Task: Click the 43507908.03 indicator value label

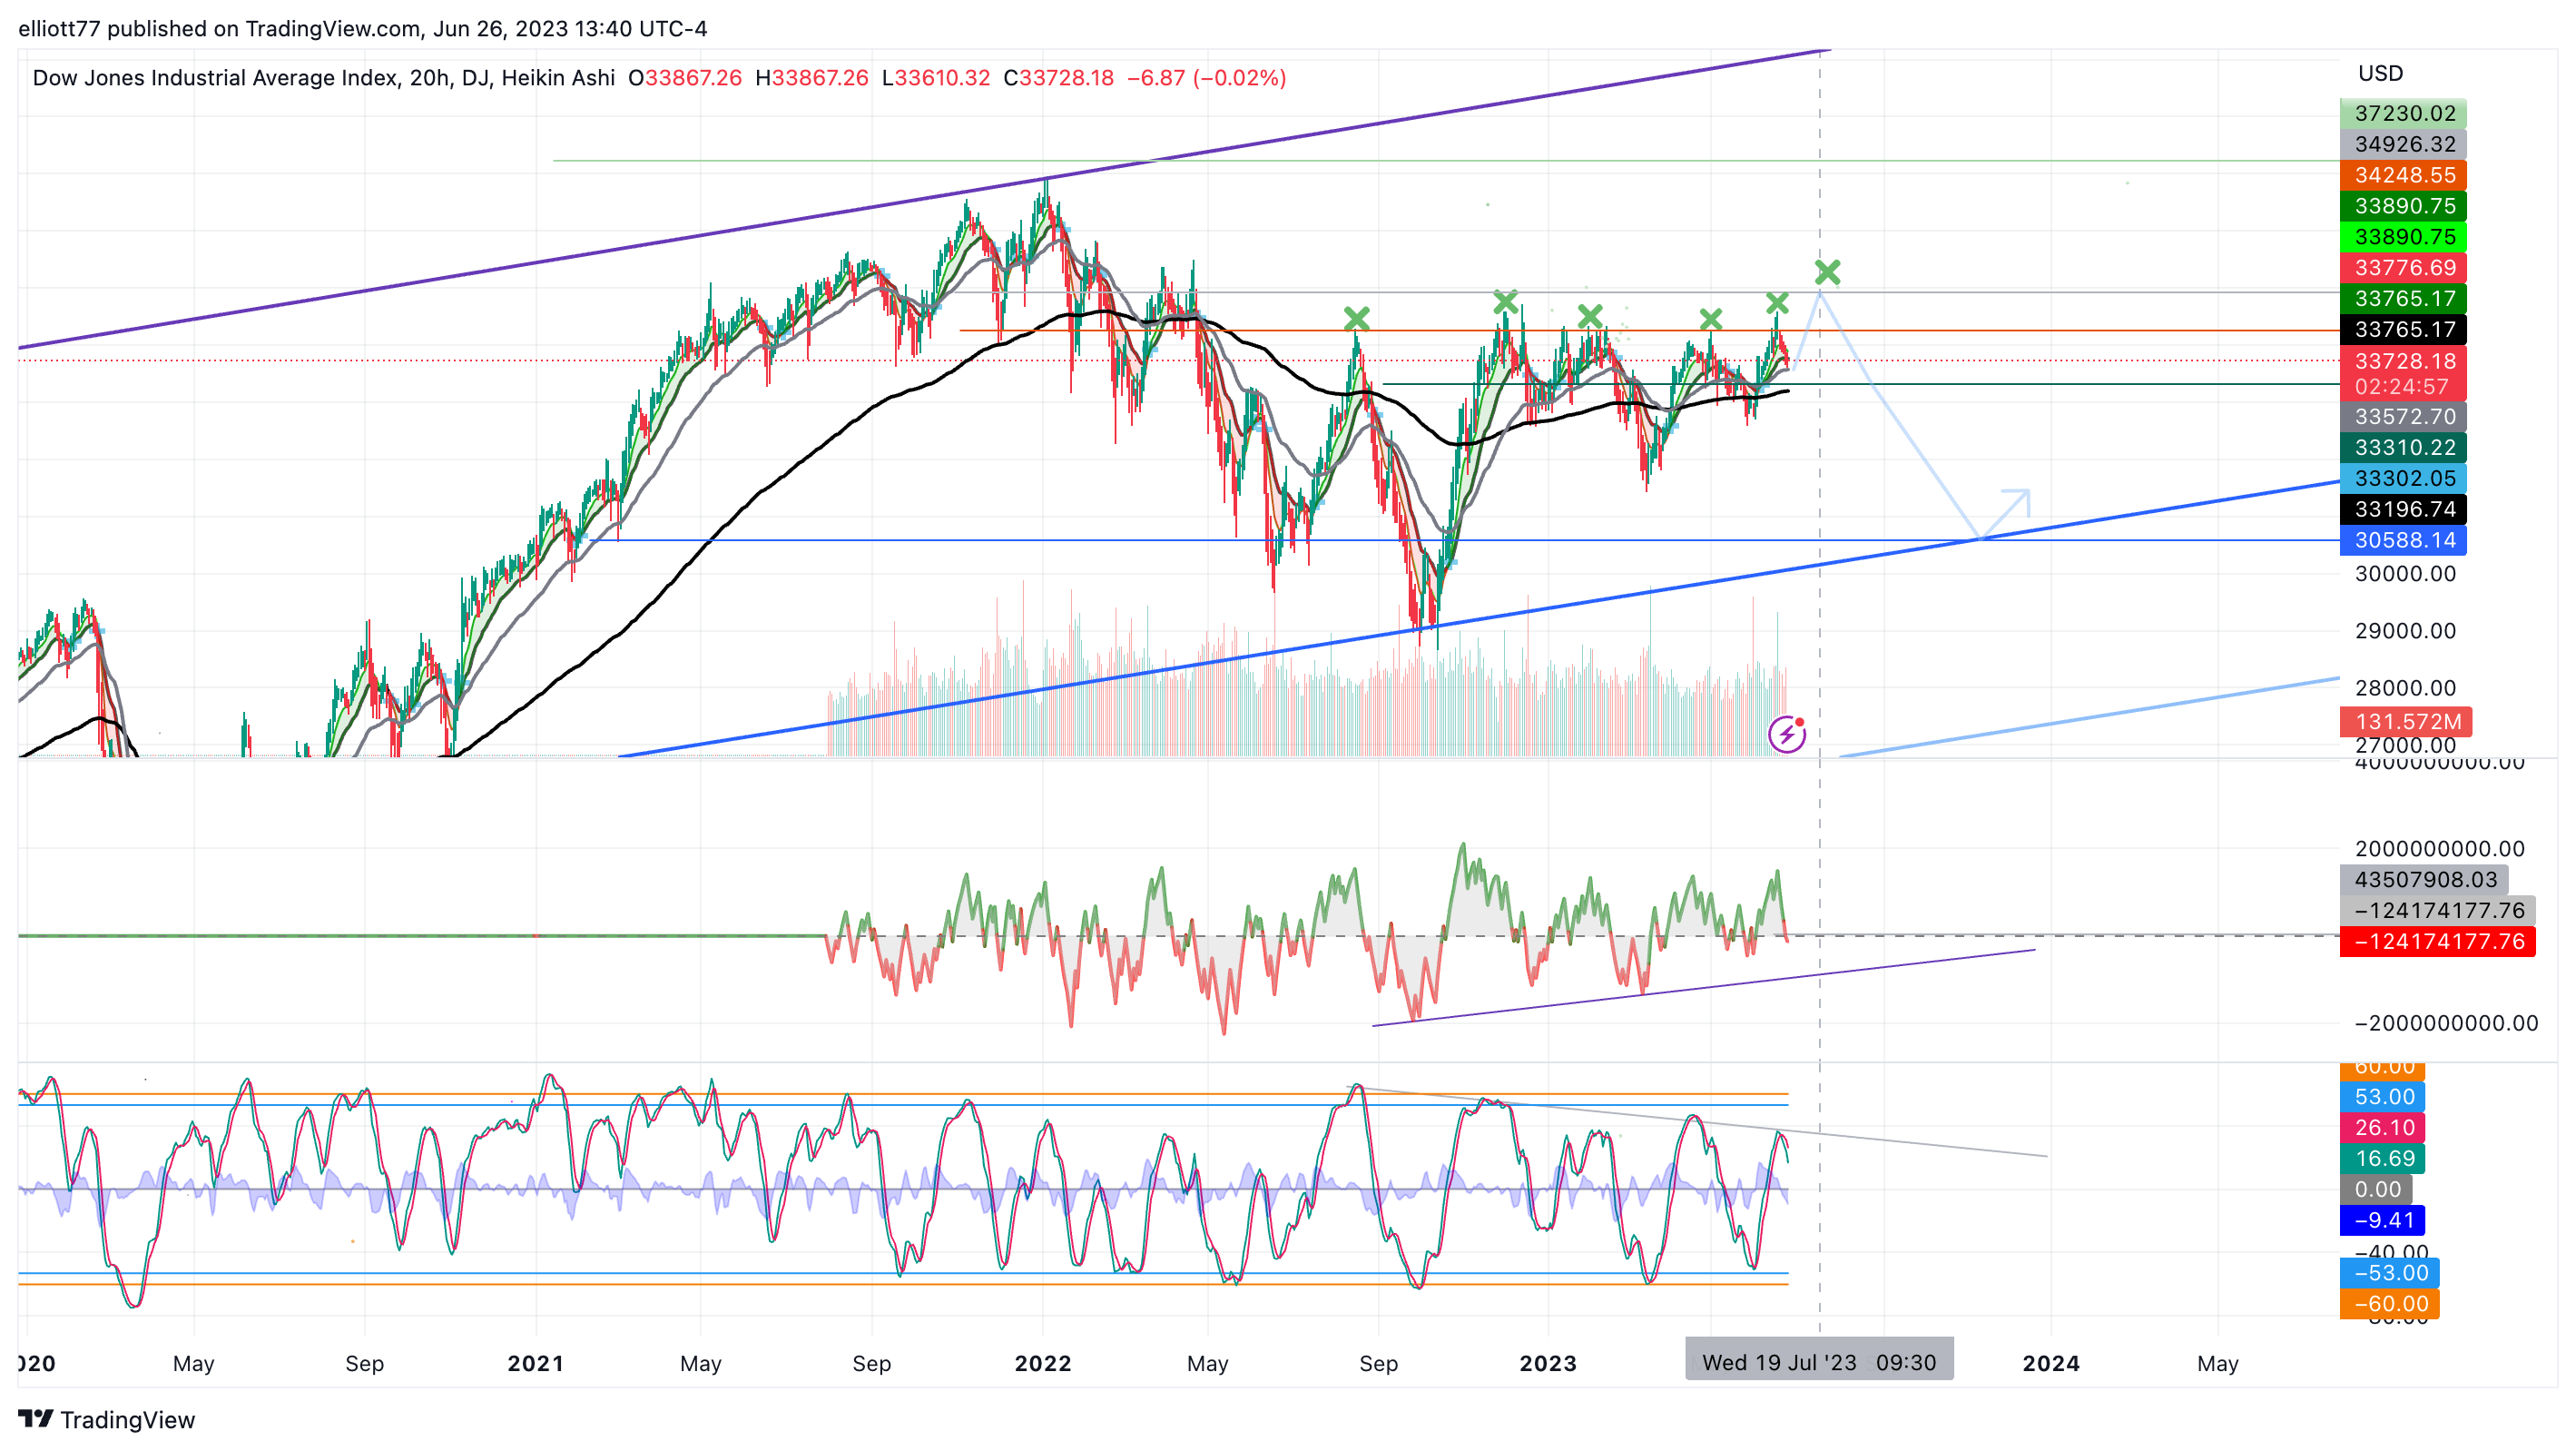Action: click(x=2424, y=880)
